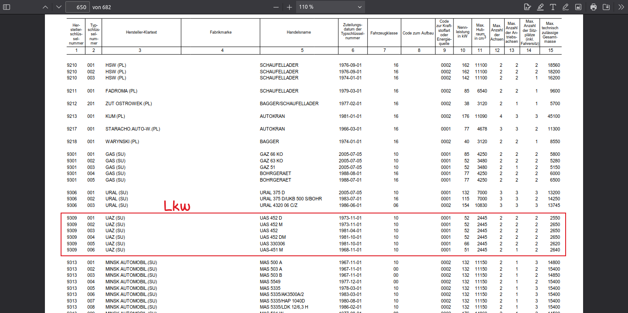Click total mass value '45100'
The width and height of the screenshot is (628, 313).
(x=553, y=116)
